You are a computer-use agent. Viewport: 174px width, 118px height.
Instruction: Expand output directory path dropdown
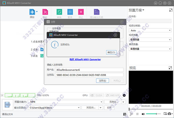(x=79, y=108)
